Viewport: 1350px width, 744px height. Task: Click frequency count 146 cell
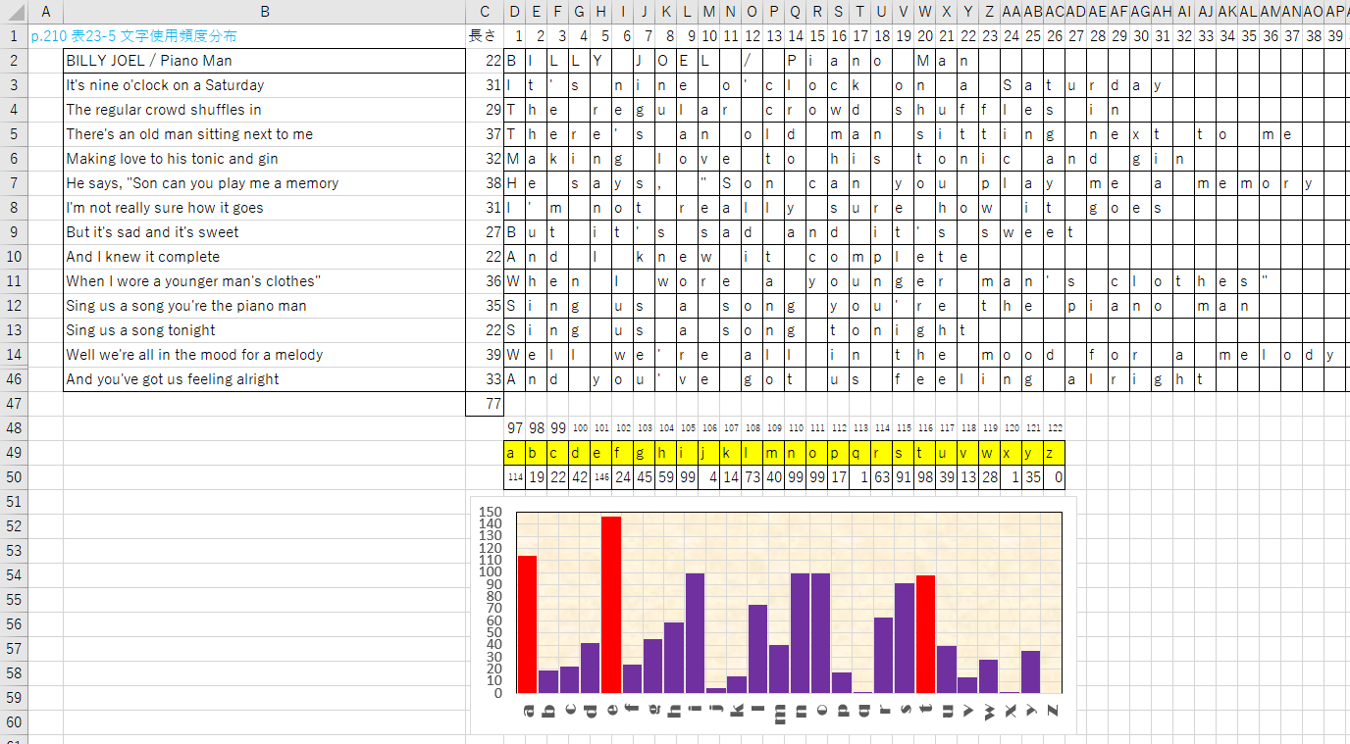click(x=600, y=477)
